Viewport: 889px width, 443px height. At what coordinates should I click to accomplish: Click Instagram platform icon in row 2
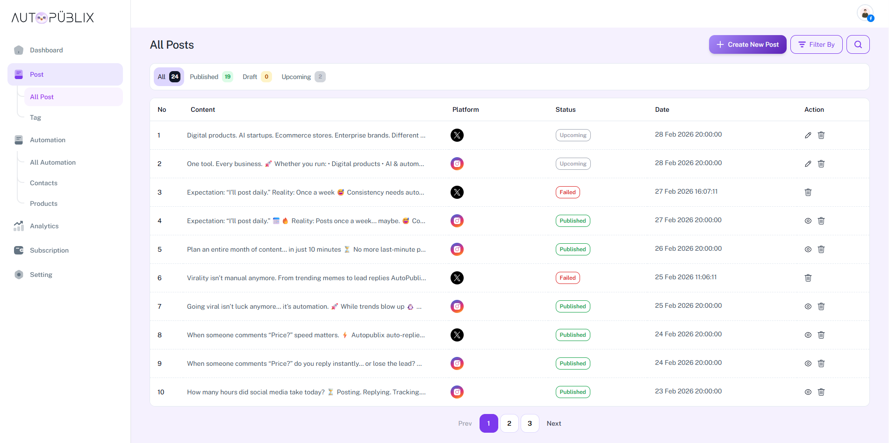pos(457,164)
